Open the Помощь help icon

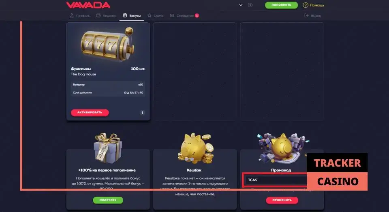(x=306, y=5)
